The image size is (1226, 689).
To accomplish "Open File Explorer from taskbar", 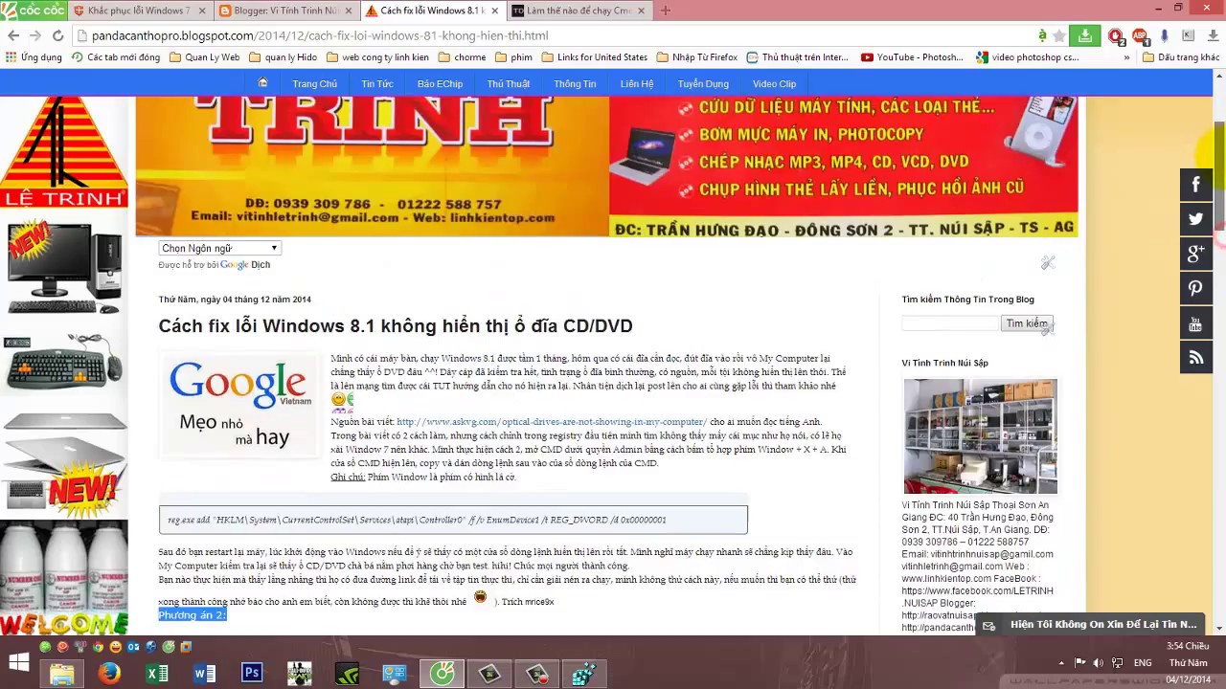I will [x=62, y=673].
